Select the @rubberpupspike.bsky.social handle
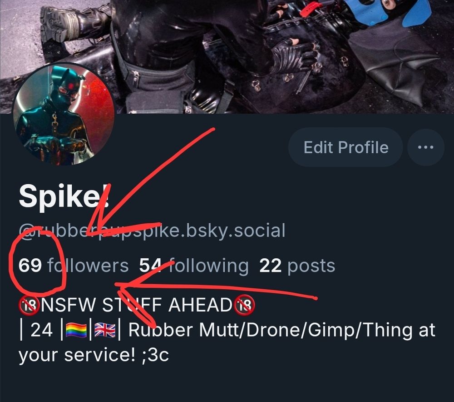454x402 pixels. [152, 231]
